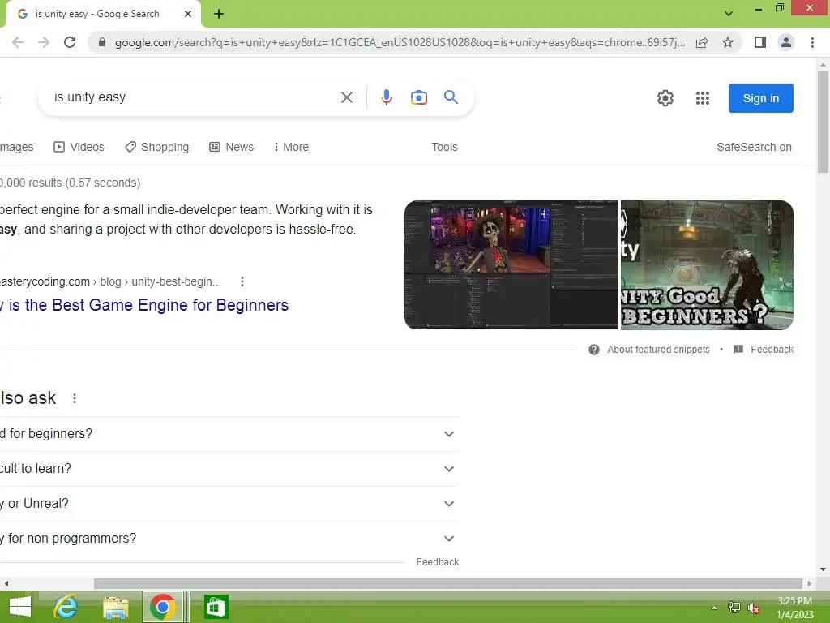This screenshot has height=623, width=830.
Task: Click the muted volume tray icon
Action: (x=753, y=608)
